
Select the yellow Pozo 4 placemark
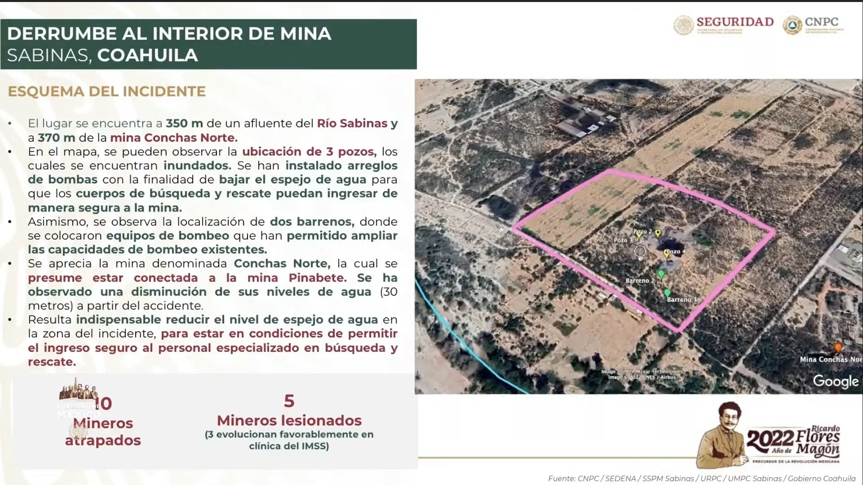(667, 253)
